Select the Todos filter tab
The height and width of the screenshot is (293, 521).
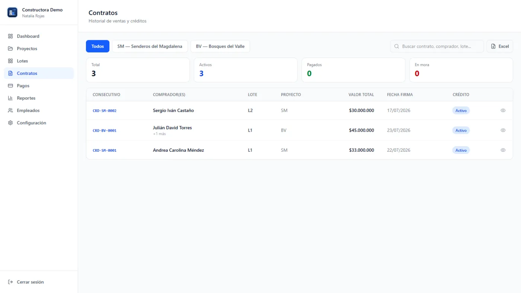point(98,46)
